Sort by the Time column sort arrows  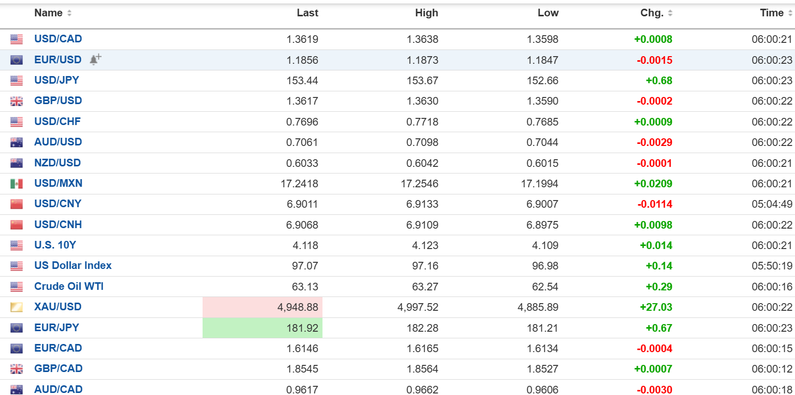point(790,13)
